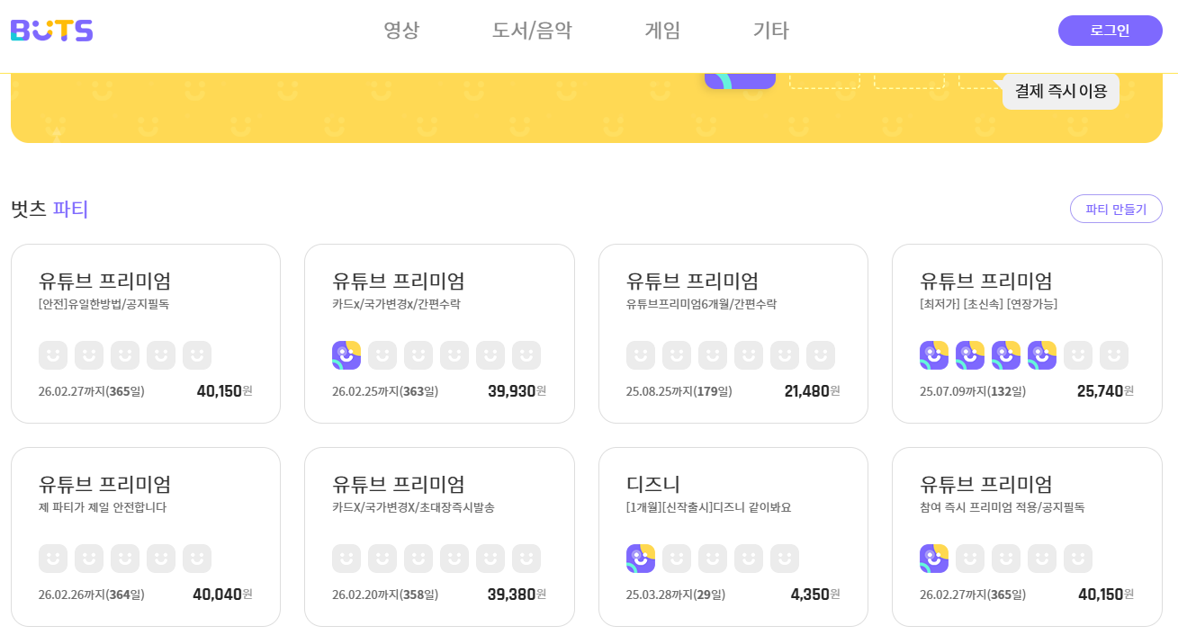The image size is (1178, 635).
Task: Click the member avatar in 디즈니 card
Action: (x=641, y=559)
